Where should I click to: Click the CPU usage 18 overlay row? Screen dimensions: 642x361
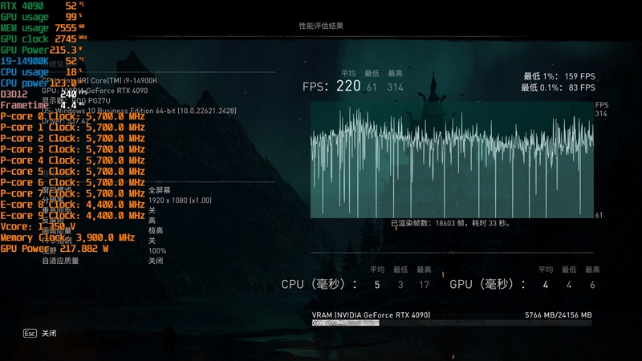pyautogui.click(x=42, y=72)
